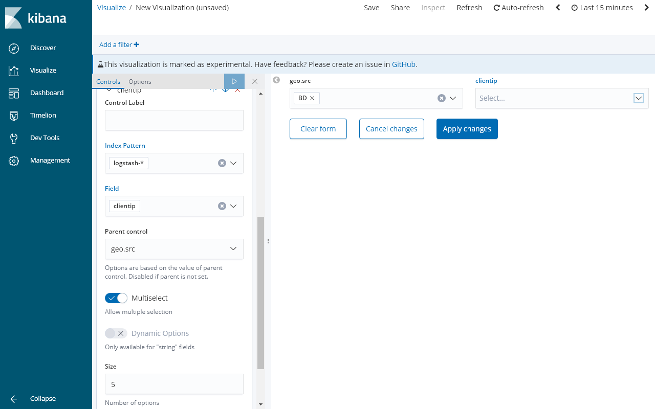Collapse the editor panel using the left arrow circle
655x409 pixels.
tap(276, 80)
